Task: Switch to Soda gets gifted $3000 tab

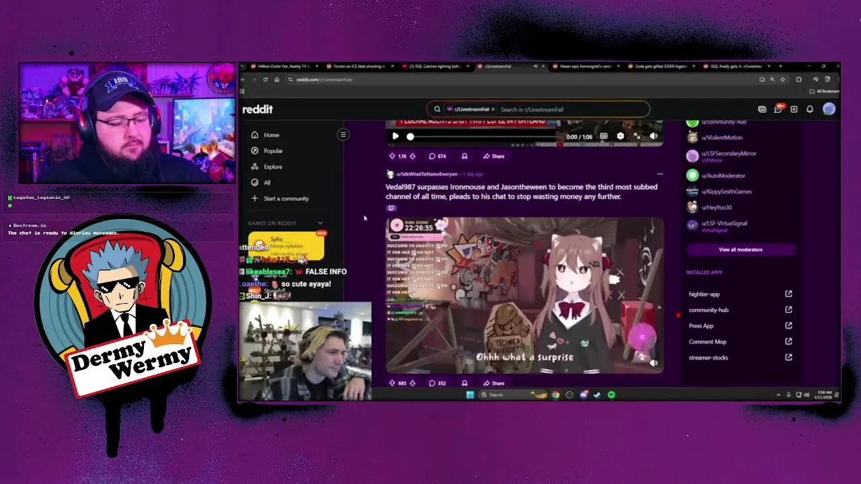Action: (x=660, y=67)
